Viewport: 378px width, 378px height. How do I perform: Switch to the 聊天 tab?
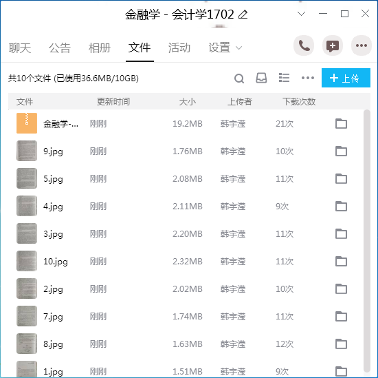coord(20,48)
